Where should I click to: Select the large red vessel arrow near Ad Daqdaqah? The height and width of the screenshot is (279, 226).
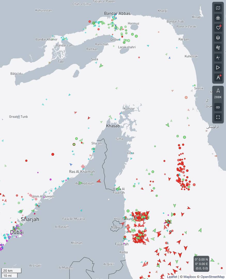click(x=99, y=181)
